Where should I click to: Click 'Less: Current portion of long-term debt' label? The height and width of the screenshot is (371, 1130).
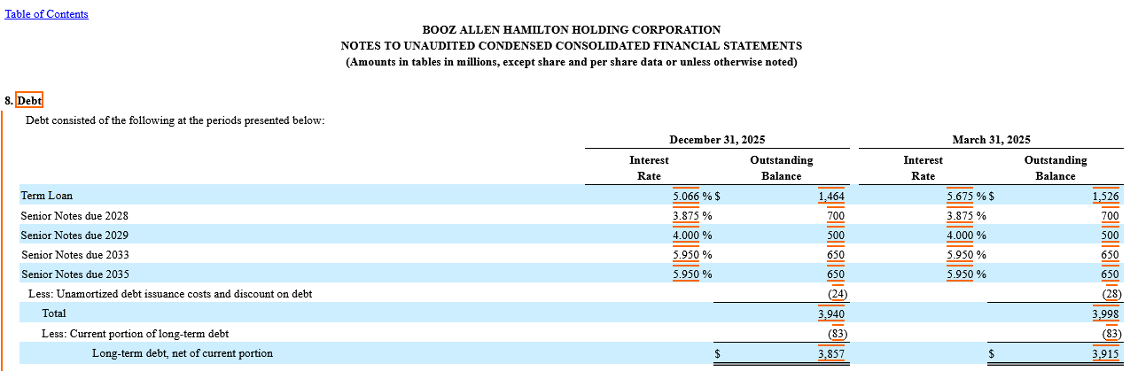tap(136, 333)
